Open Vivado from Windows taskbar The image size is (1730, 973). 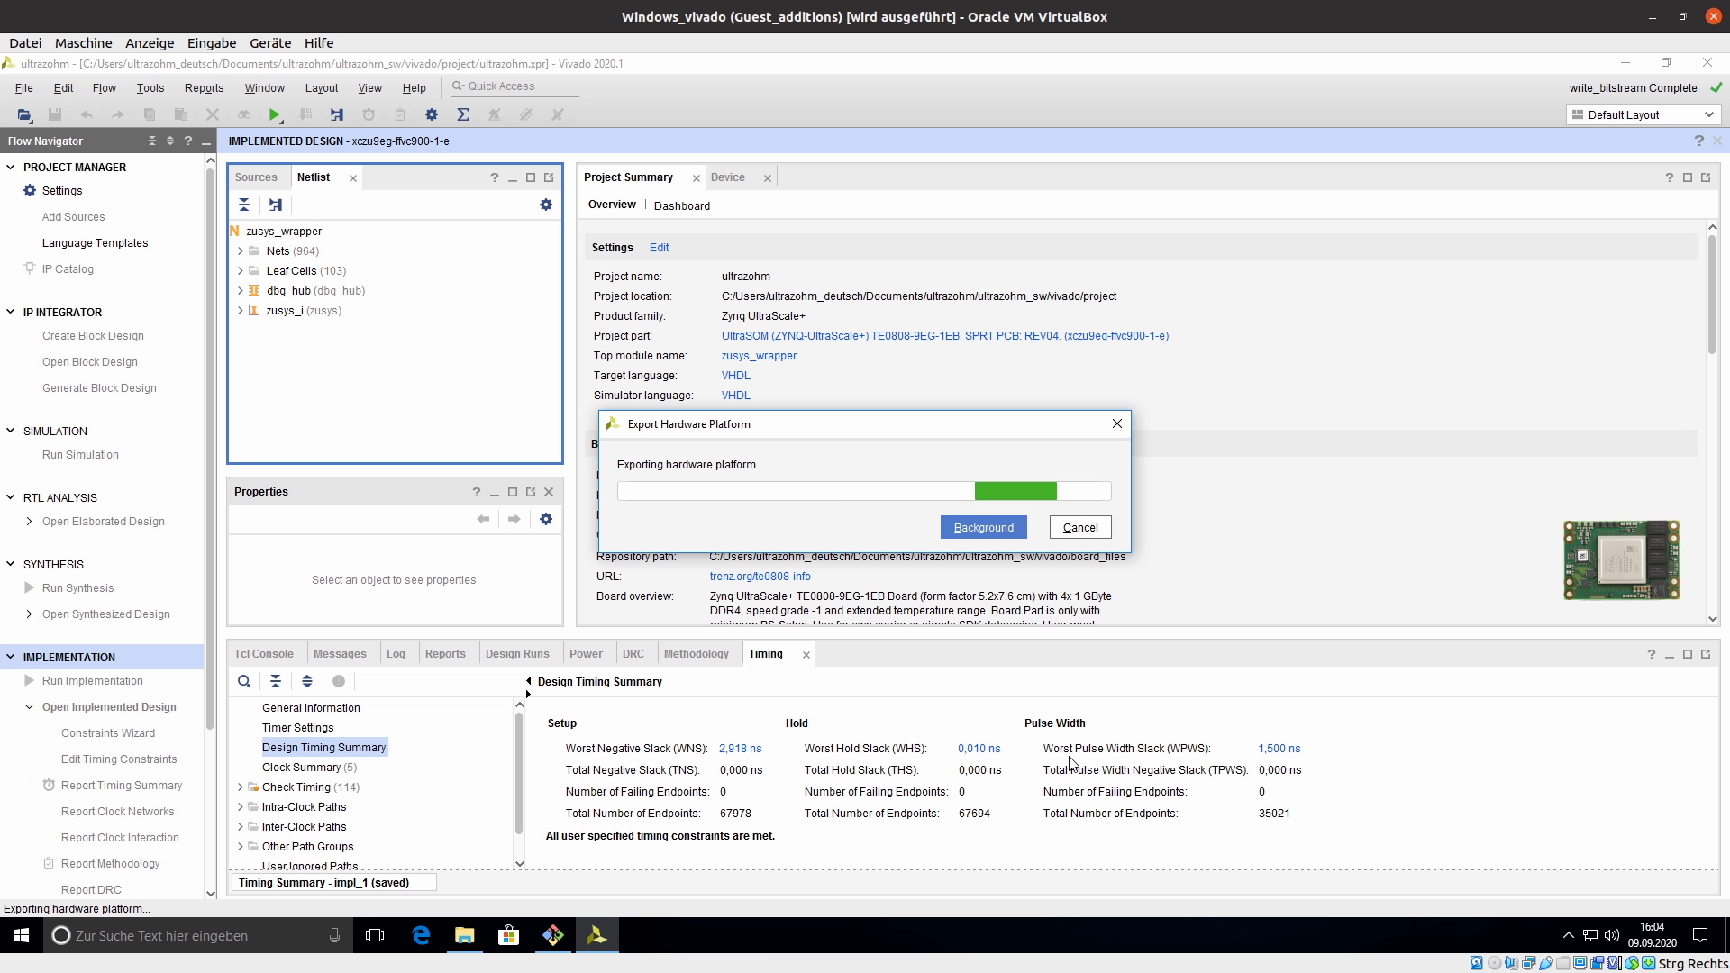click(596, 935)
